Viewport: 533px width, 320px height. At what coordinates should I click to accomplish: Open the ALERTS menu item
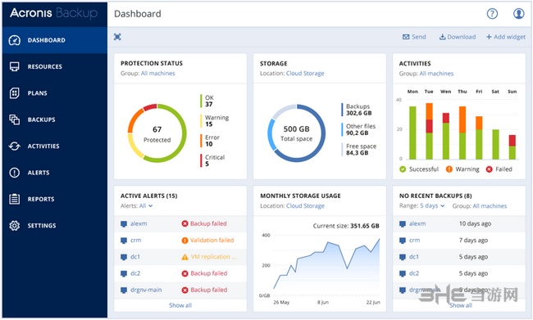pos(55,173)
